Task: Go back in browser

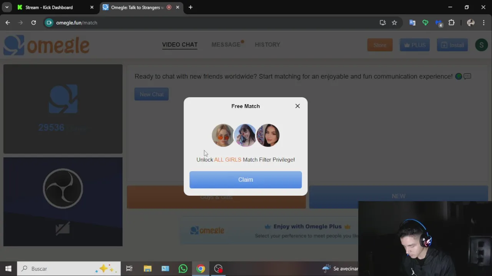Action: [x=8, y=23]
